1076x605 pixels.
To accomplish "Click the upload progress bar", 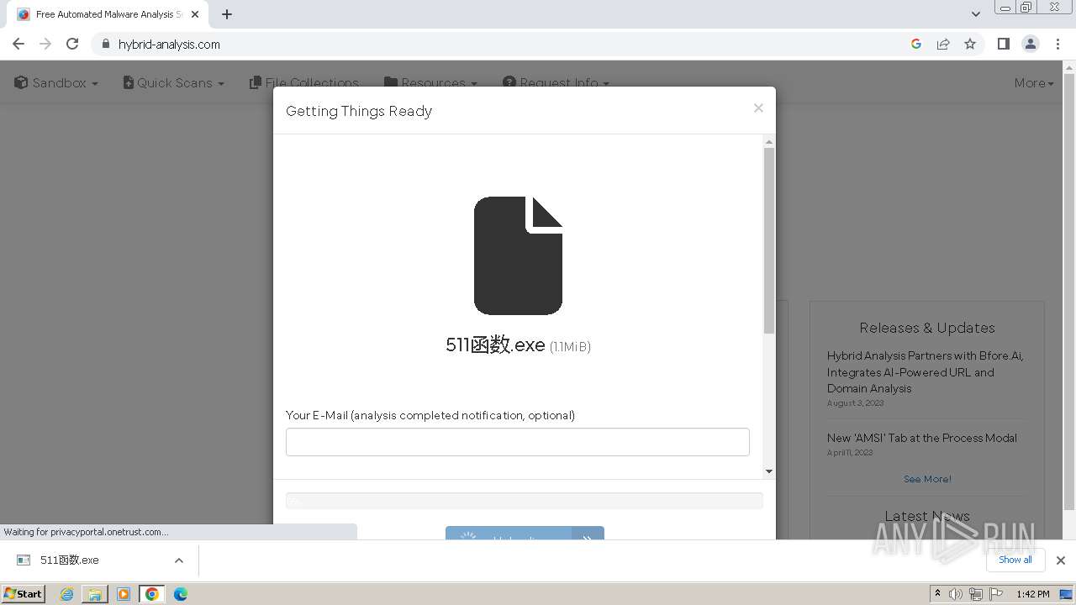I will click(524, 501).
